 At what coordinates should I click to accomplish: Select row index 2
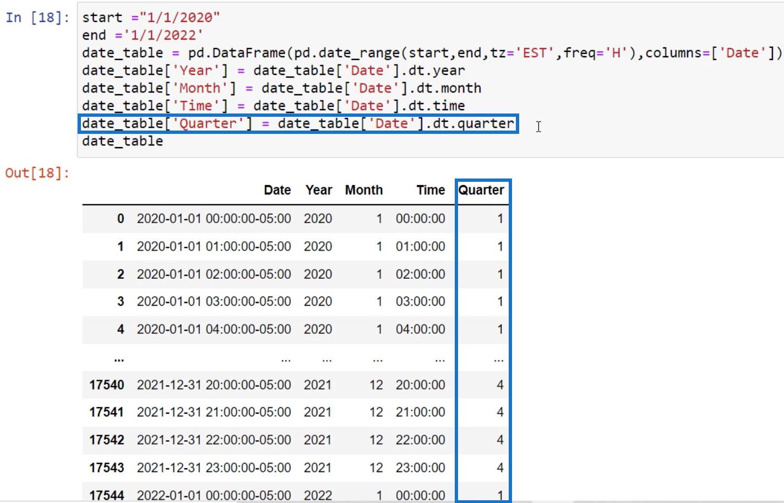pos(121,274)
